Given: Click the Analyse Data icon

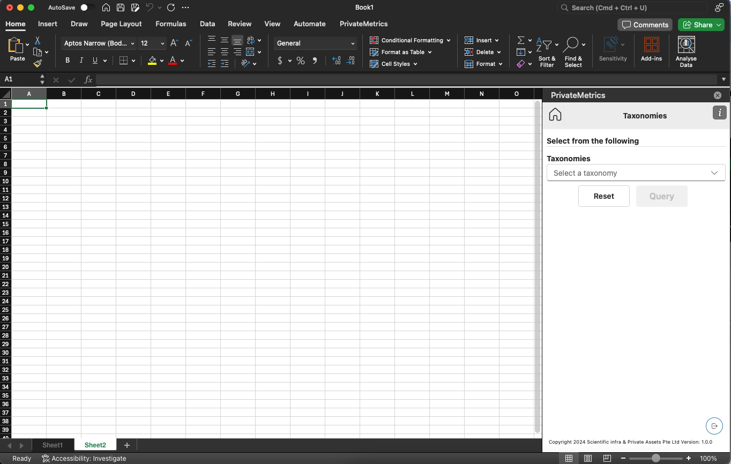Looking at the screenshot, I should pyautogui.click(x=686, y=46).
